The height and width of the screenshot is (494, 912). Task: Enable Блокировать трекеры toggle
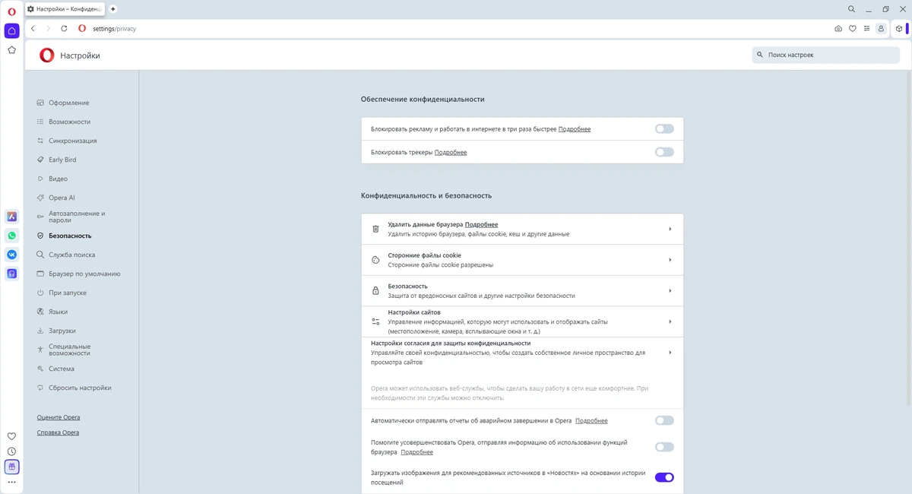pyautogui.click(x=664, y=152)
